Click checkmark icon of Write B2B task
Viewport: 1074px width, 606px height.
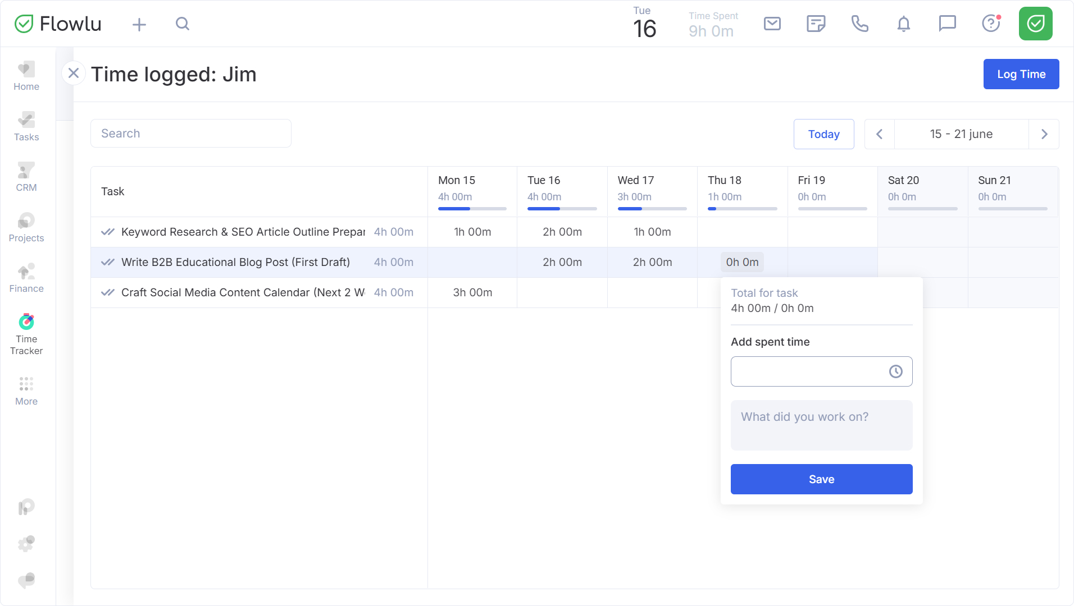tap(108, 262)
